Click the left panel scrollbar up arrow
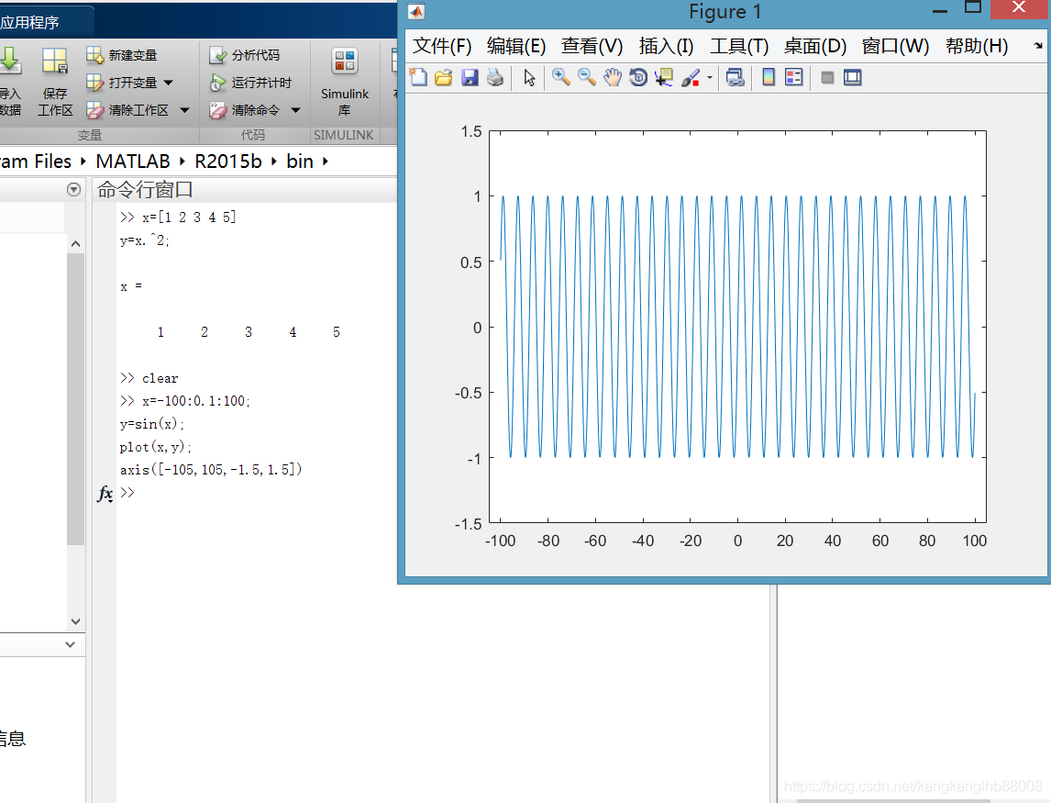This screenshot has height=803, width=1051. click(76, 244)
